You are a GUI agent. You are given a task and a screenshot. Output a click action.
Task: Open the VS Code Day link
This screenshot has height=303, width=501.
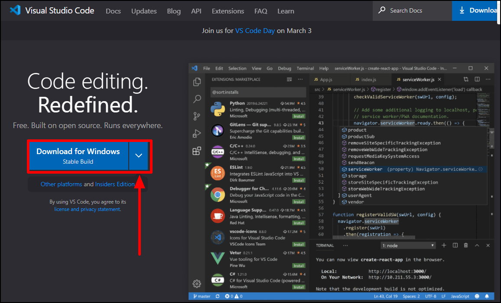(255, 31)
